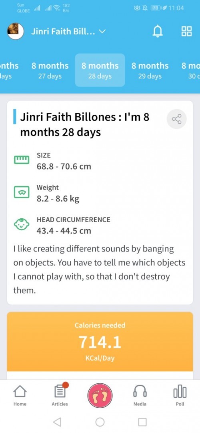Go to Home via house icon
The width and height of the screenshot is (200, 433).
coord(20,395)
